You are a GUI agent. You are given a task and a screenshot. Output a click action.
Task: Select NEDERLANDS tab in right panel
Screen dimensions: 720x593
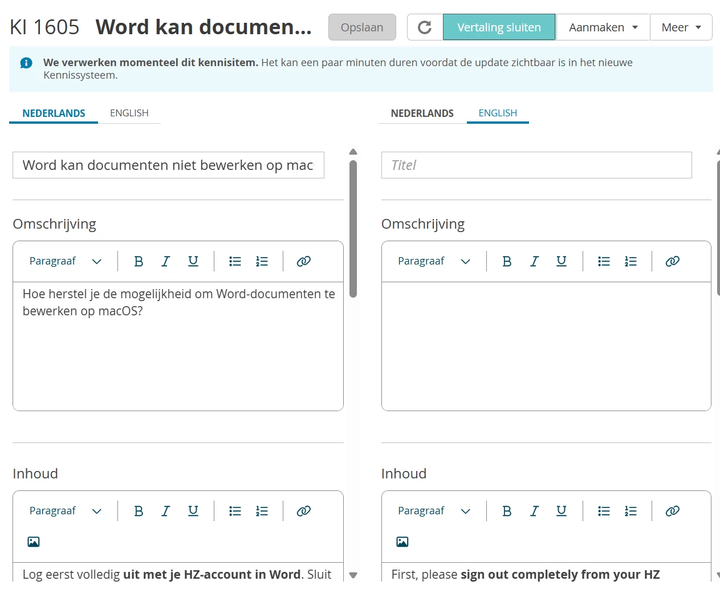coord(422,113)
